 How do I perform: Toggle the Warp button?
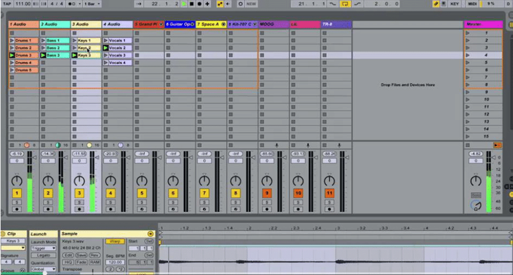point(115,242)
